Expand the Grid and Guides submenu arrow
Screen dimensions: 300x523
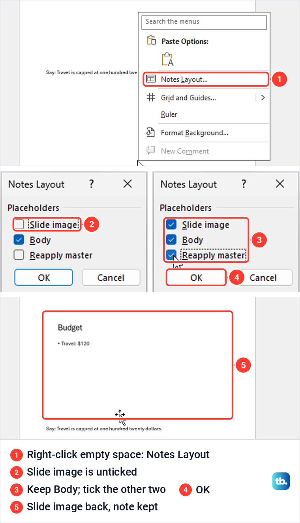pyautogui.click(x=262, y=98)
